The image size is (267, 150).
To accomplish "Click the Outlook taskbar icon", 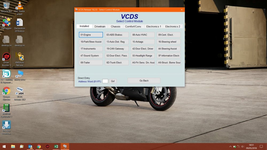I will point(30,147).
